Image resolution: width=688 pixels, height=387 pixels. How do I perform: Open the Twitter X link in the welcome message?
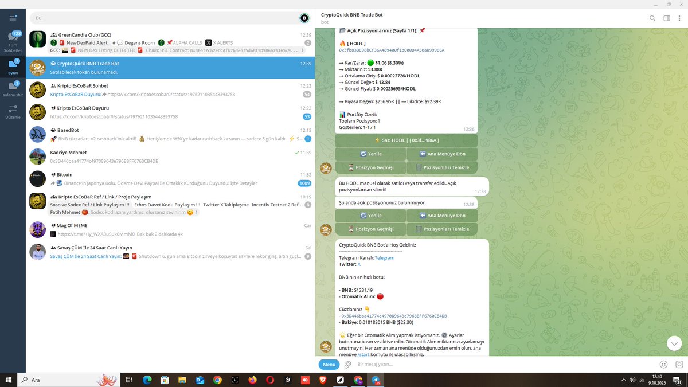point(359,264)
